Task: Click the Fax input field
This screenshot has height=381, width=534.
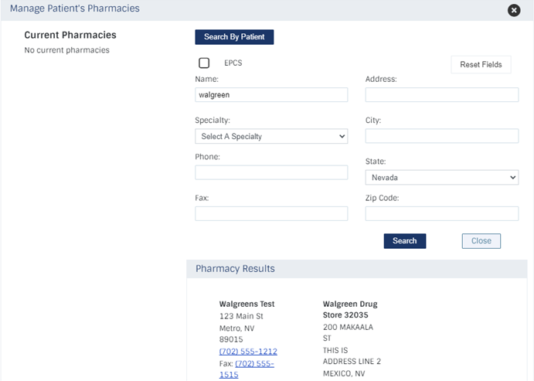Action: [271, 213]
